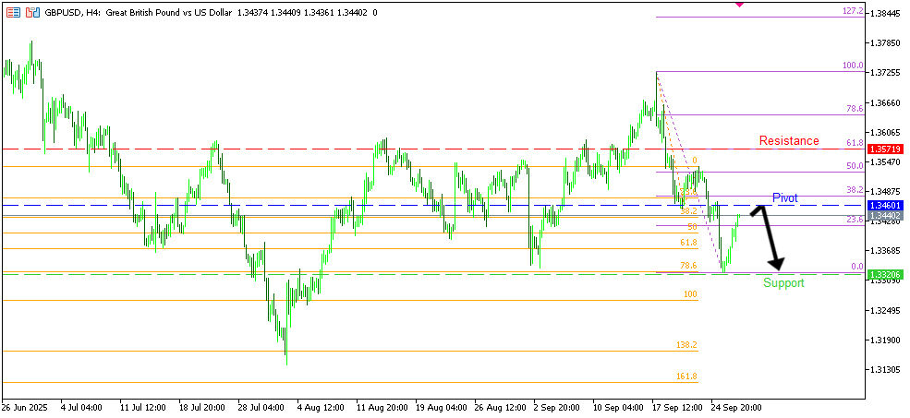Click the red 1.35719 resistance price tag

886,149
